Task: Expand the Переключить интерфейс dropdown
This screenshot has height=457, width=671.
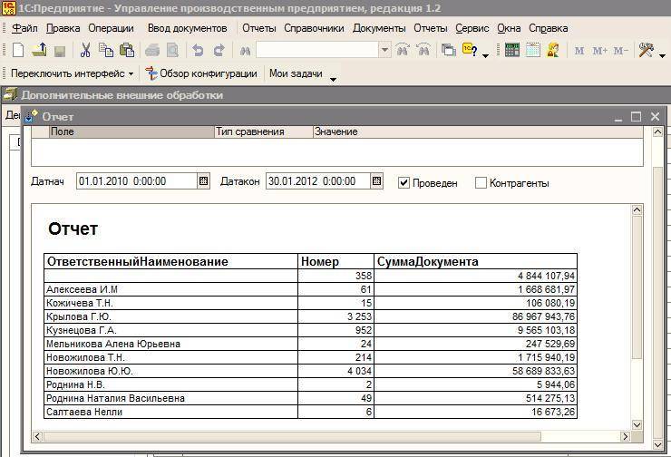Action: pyautogui.click(x=131, y=73)
